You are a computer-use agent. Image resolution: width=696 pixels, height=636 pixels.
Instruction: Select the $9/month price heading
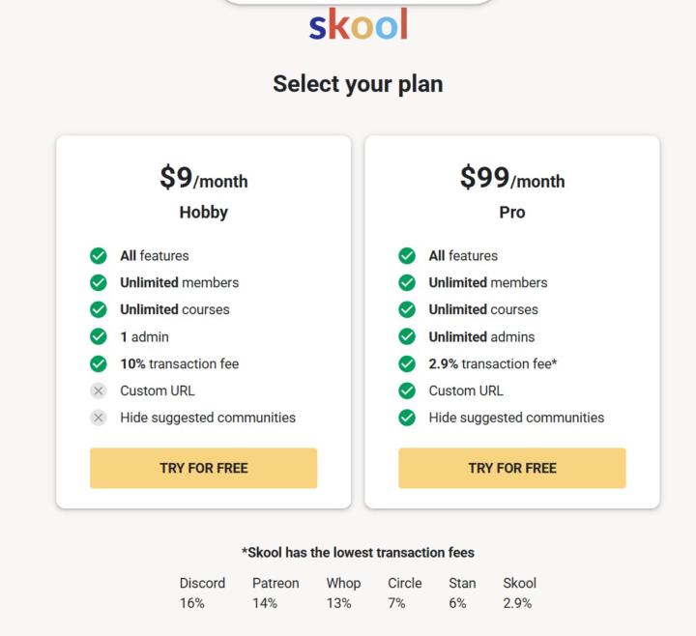coord(203,179)
